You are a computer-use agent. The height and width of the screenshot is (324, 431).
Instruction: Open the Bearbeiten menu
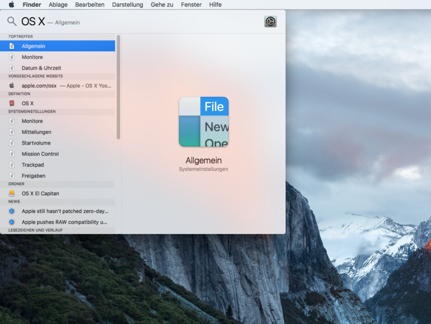pos(90,4)
